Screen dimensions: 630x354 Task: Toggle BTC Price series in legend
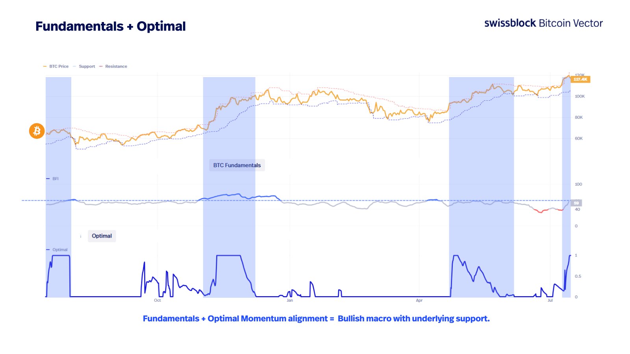(56, 66)
